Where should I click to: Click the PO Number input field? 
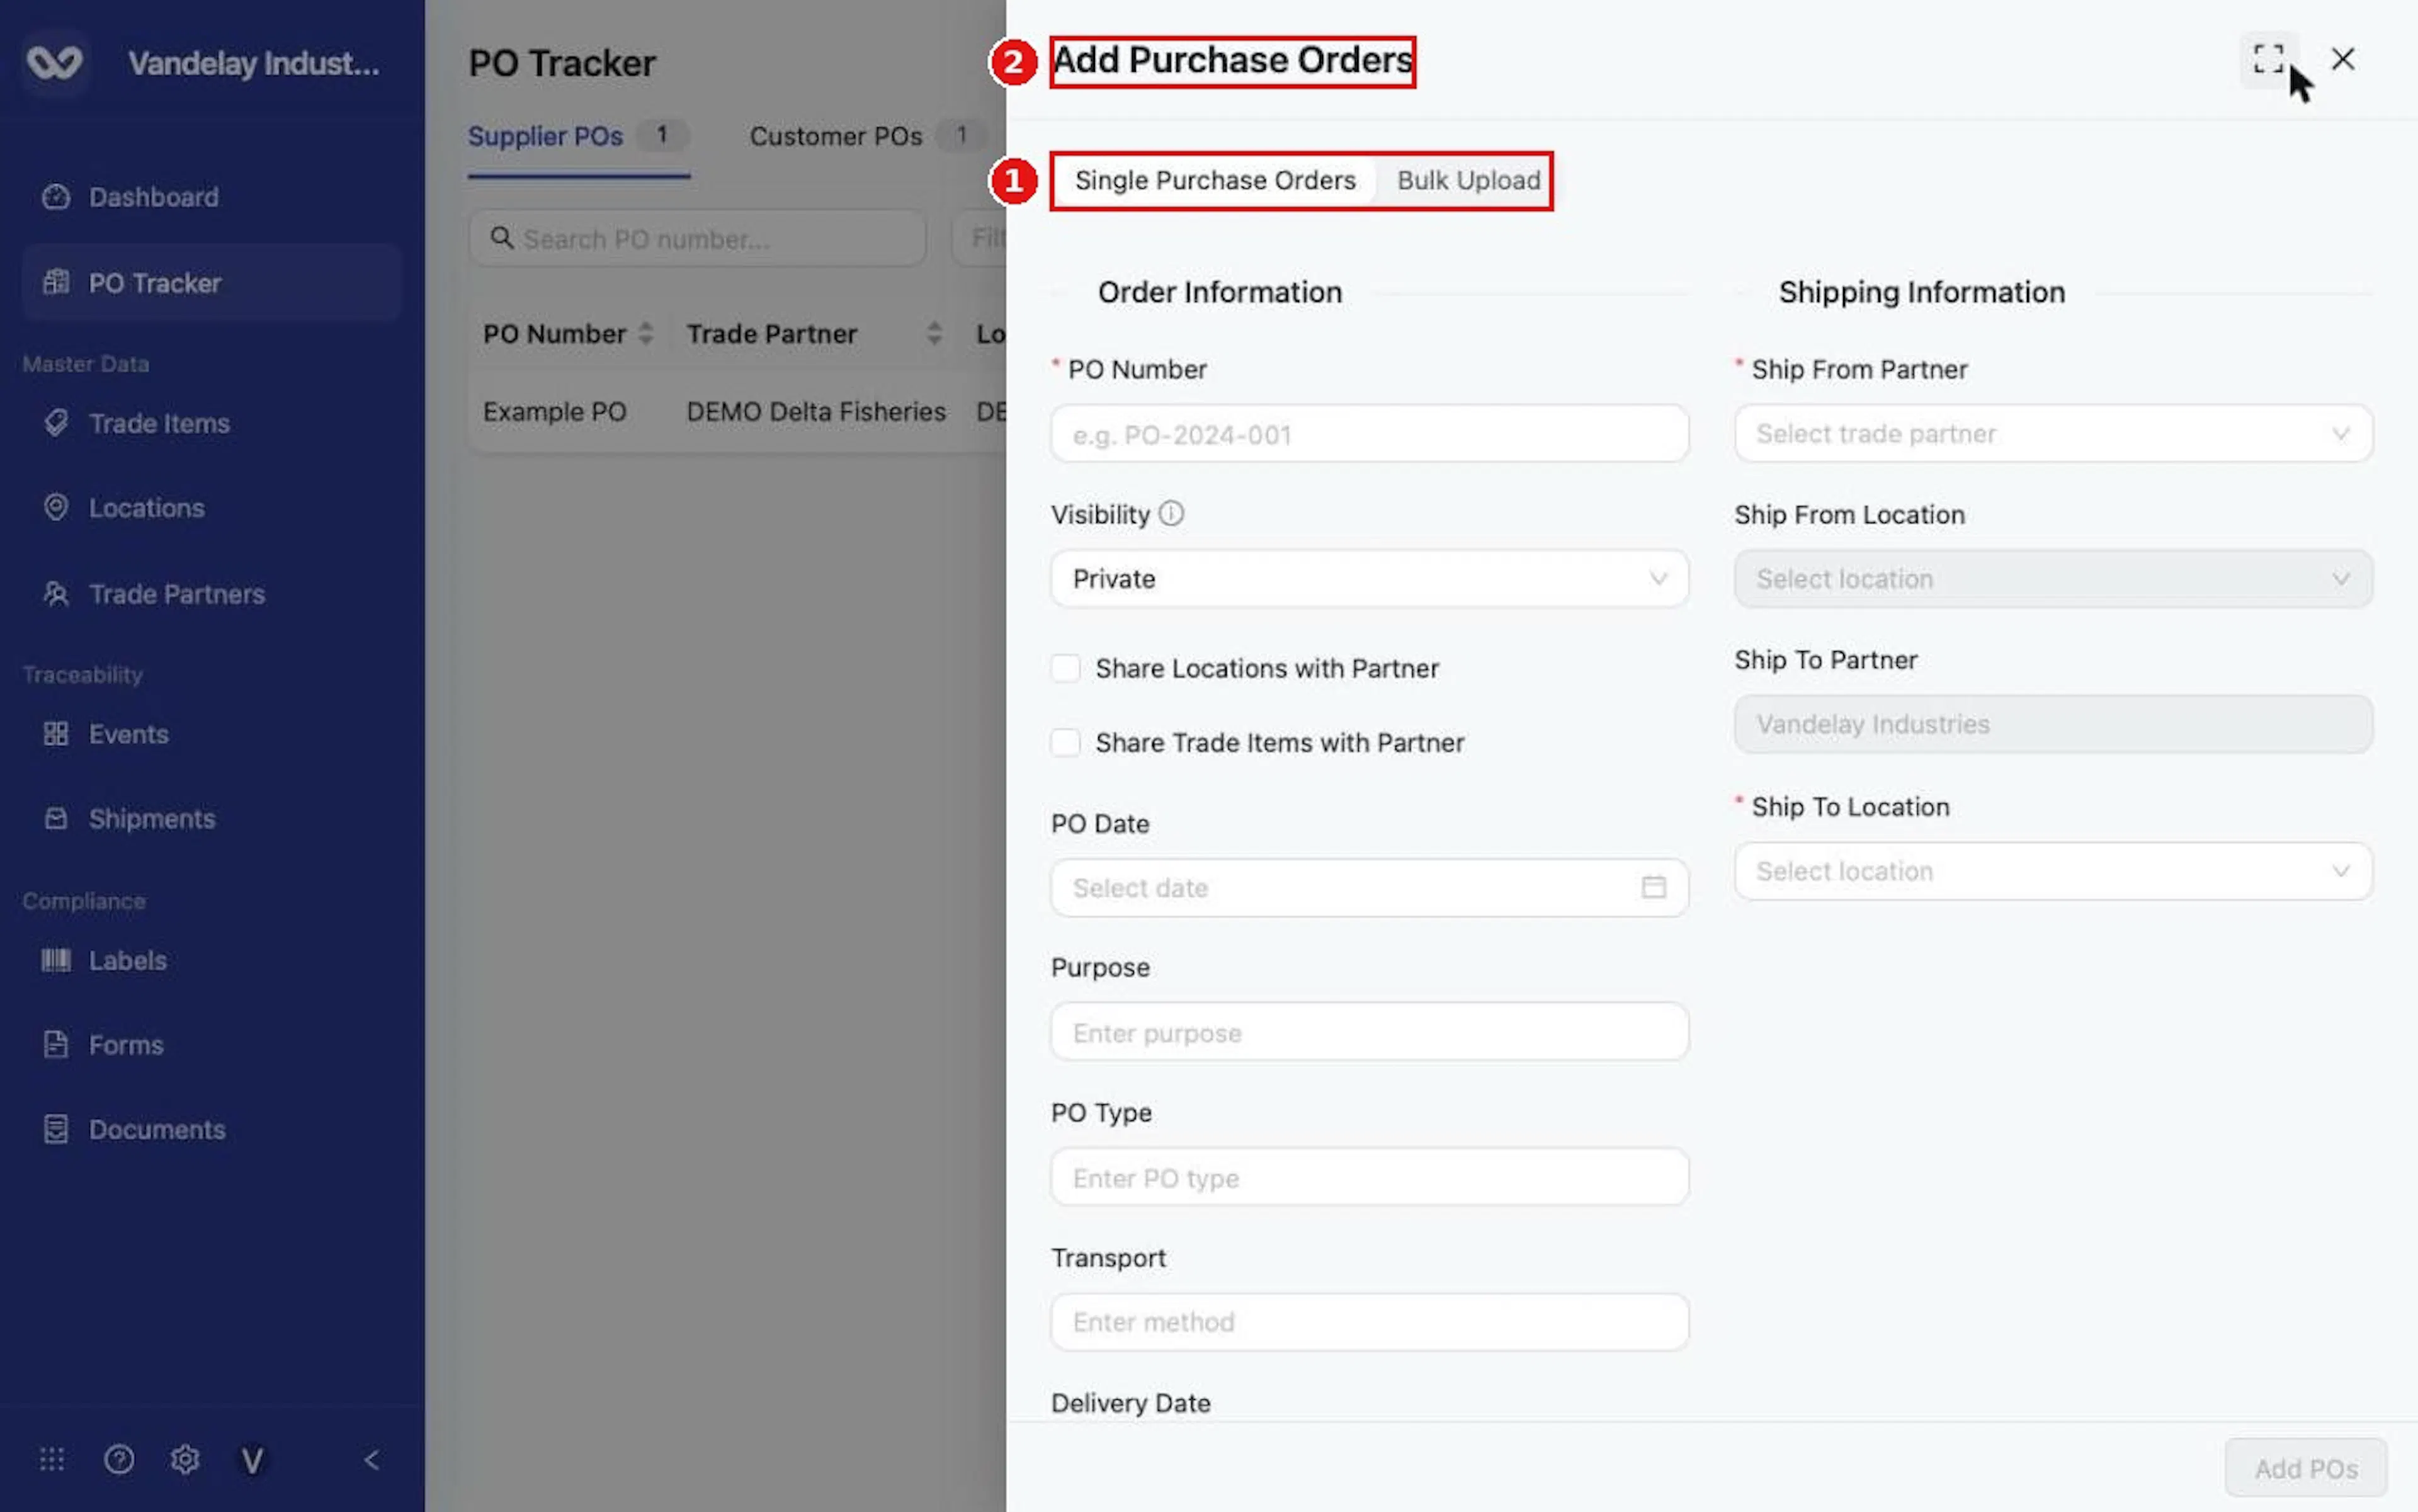[1369, 433]
